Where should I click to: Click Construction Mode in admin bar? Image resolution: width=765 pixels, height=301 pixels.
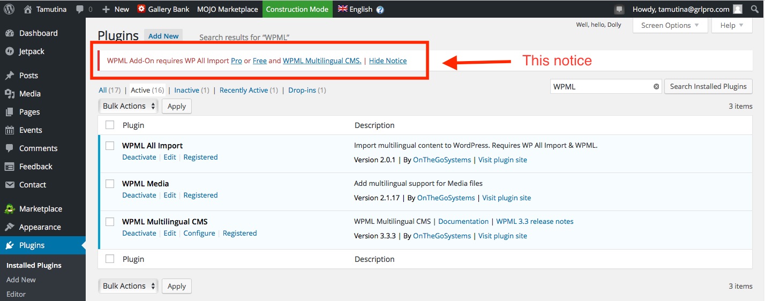(x=297, y=9)
